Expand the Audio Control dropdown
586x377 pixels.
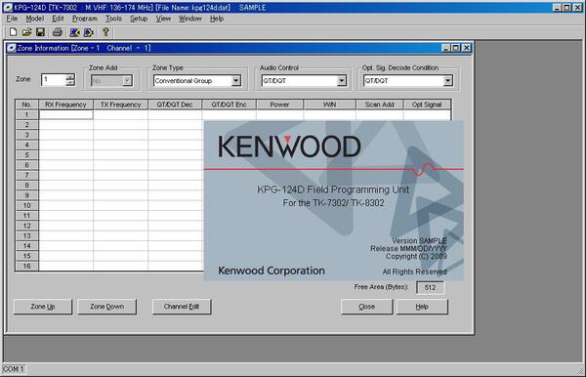[x=341, y=81]
